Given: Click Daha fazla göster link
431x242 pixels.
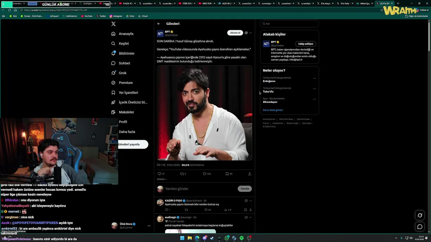Looking at the screenshot, I should 273,110.
